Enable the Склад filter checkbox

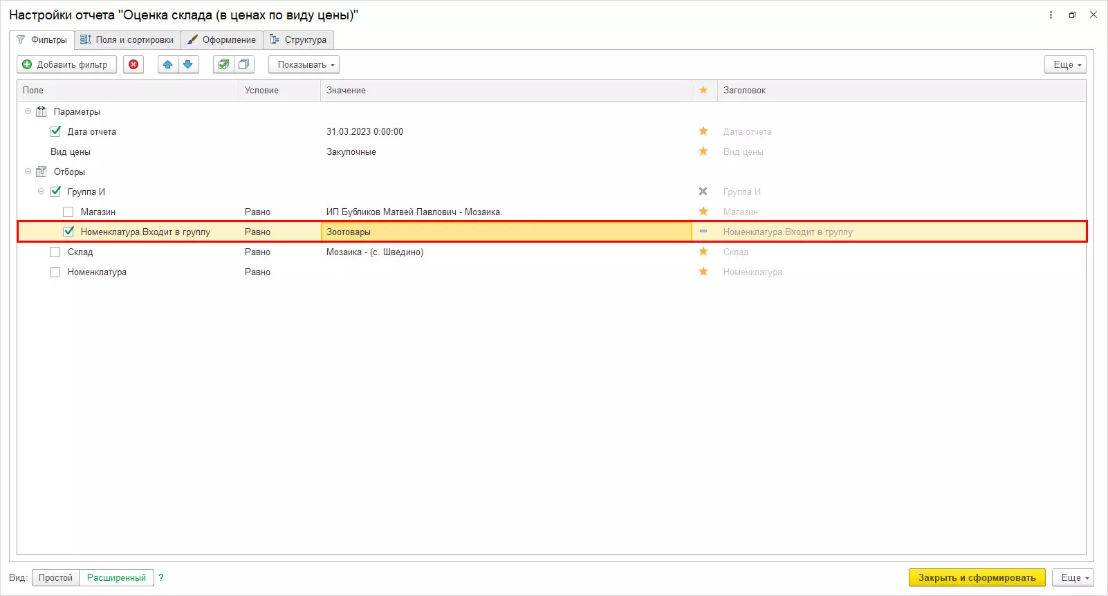(55, 252)
